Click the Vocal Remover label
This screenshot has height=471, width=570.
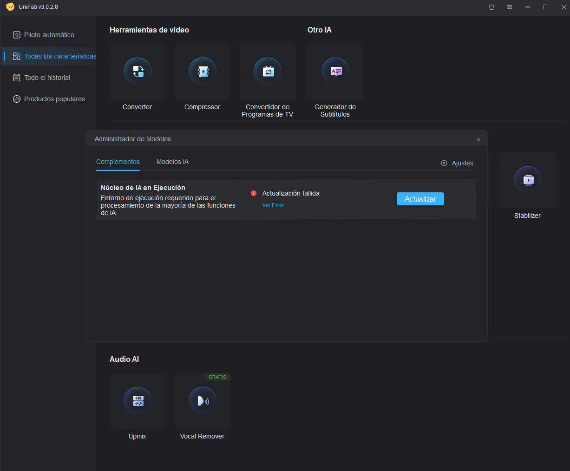[x=203, y=436]
